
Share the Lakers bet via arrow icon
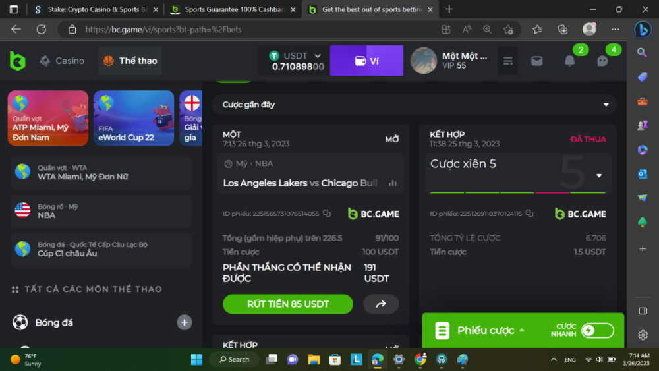(x=381, y=304)
